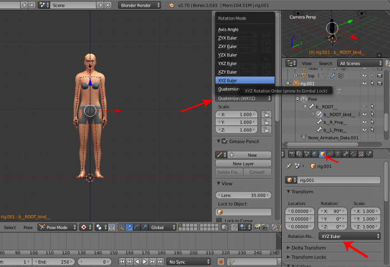Click the New grease pencil button

tap(250, 155)
